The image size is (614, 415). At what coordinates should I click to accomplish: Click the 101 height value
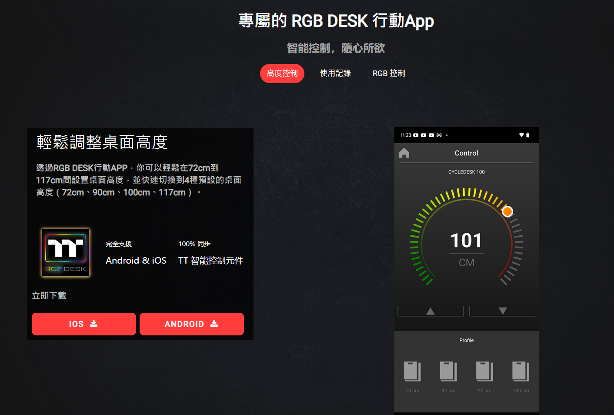(x=466, y=241)
